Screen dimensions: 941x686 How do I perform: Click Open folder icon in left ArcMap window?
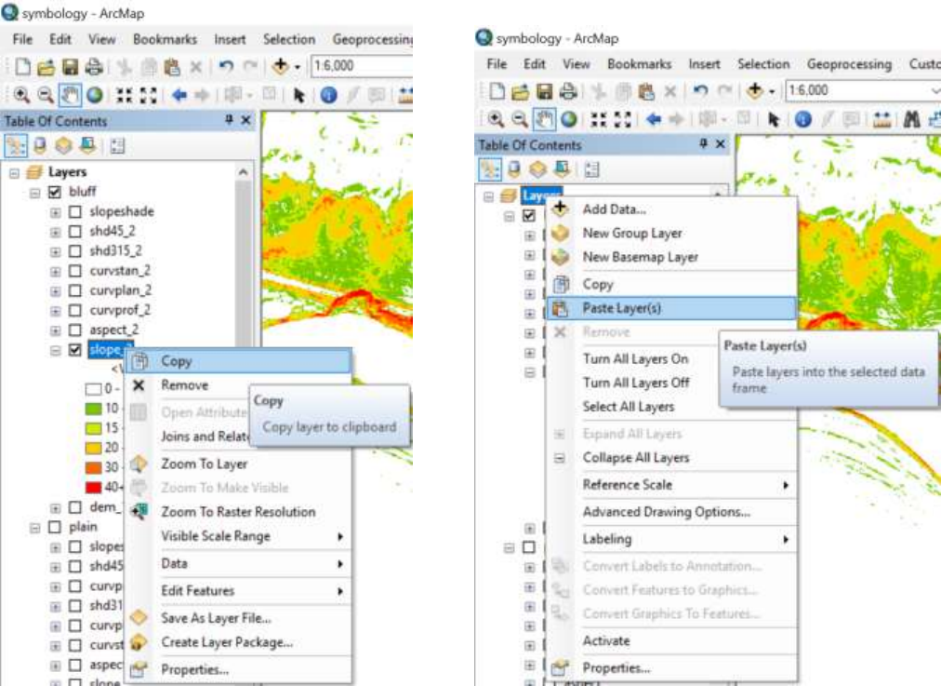(46, 67)
